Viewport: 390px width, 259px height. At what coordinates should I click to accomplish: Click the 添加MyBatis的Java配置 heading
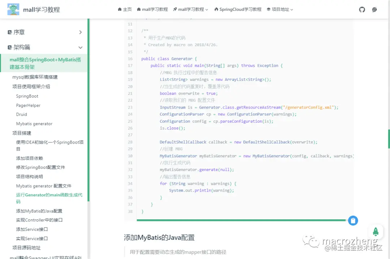[159, 238]
